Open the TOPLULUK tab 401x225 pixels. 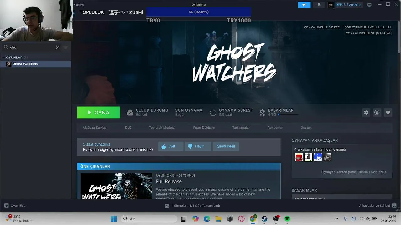coord(91,12)
